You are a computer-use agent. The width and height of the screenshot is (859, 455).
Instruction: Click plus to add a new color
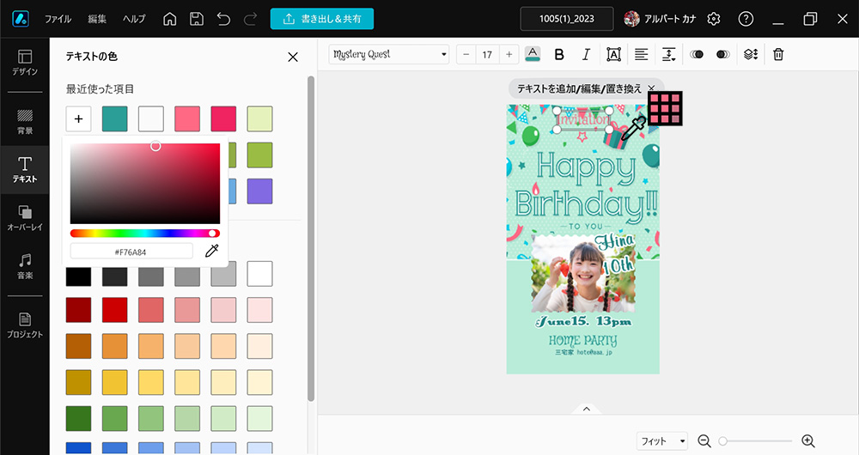pos(79,118)
